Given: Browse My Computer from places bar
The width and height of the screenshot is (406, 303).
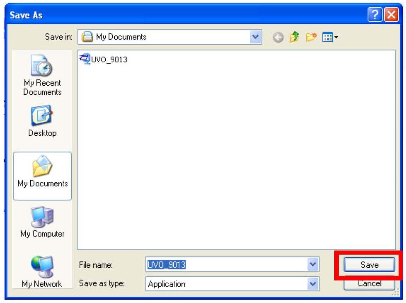Looking at the screenshot, I should 42,223.
